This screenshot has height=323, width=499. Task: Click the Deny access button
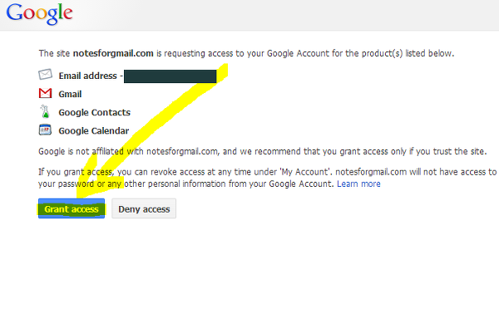pyautogui.click(x=144, y=208)
